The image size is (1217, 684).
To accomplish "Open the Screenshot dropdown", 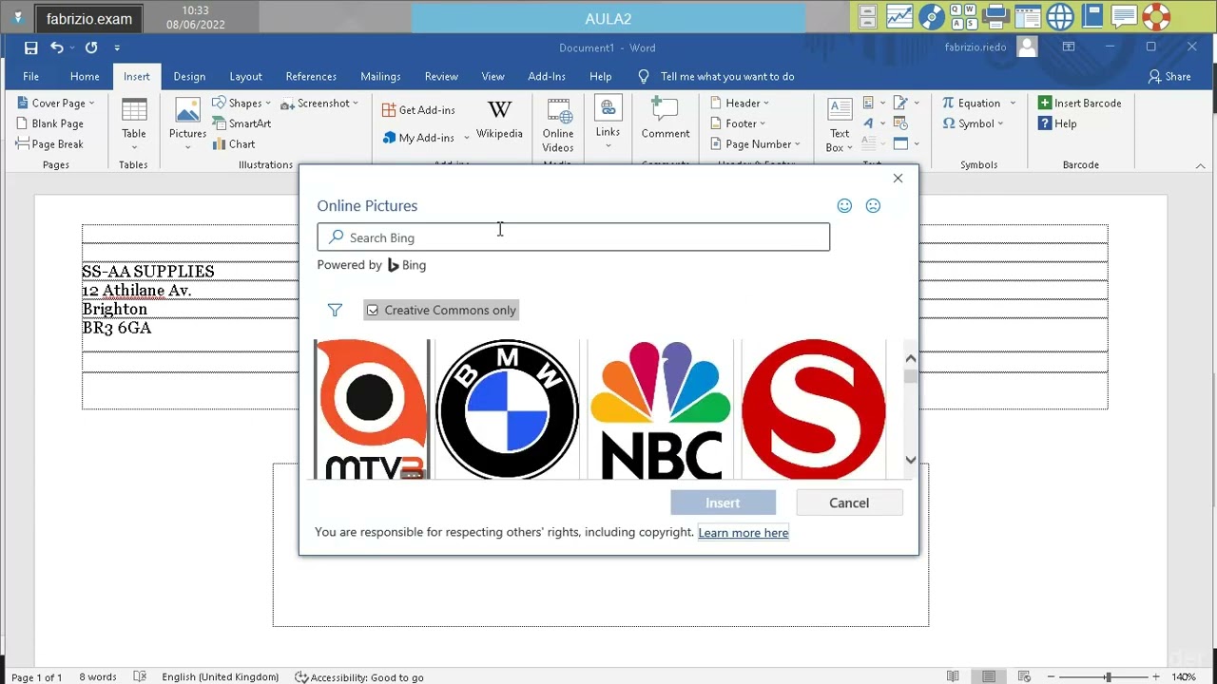I will 319,103.
